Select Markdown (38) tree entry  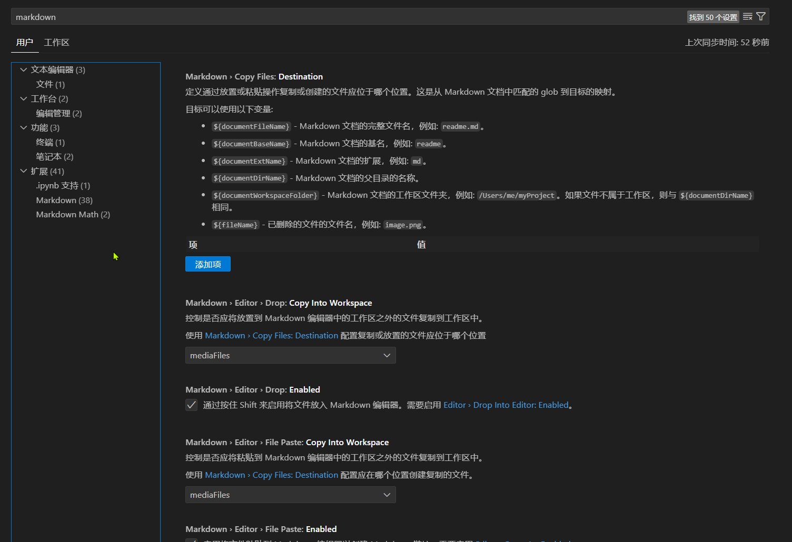(x=64, y=200)
